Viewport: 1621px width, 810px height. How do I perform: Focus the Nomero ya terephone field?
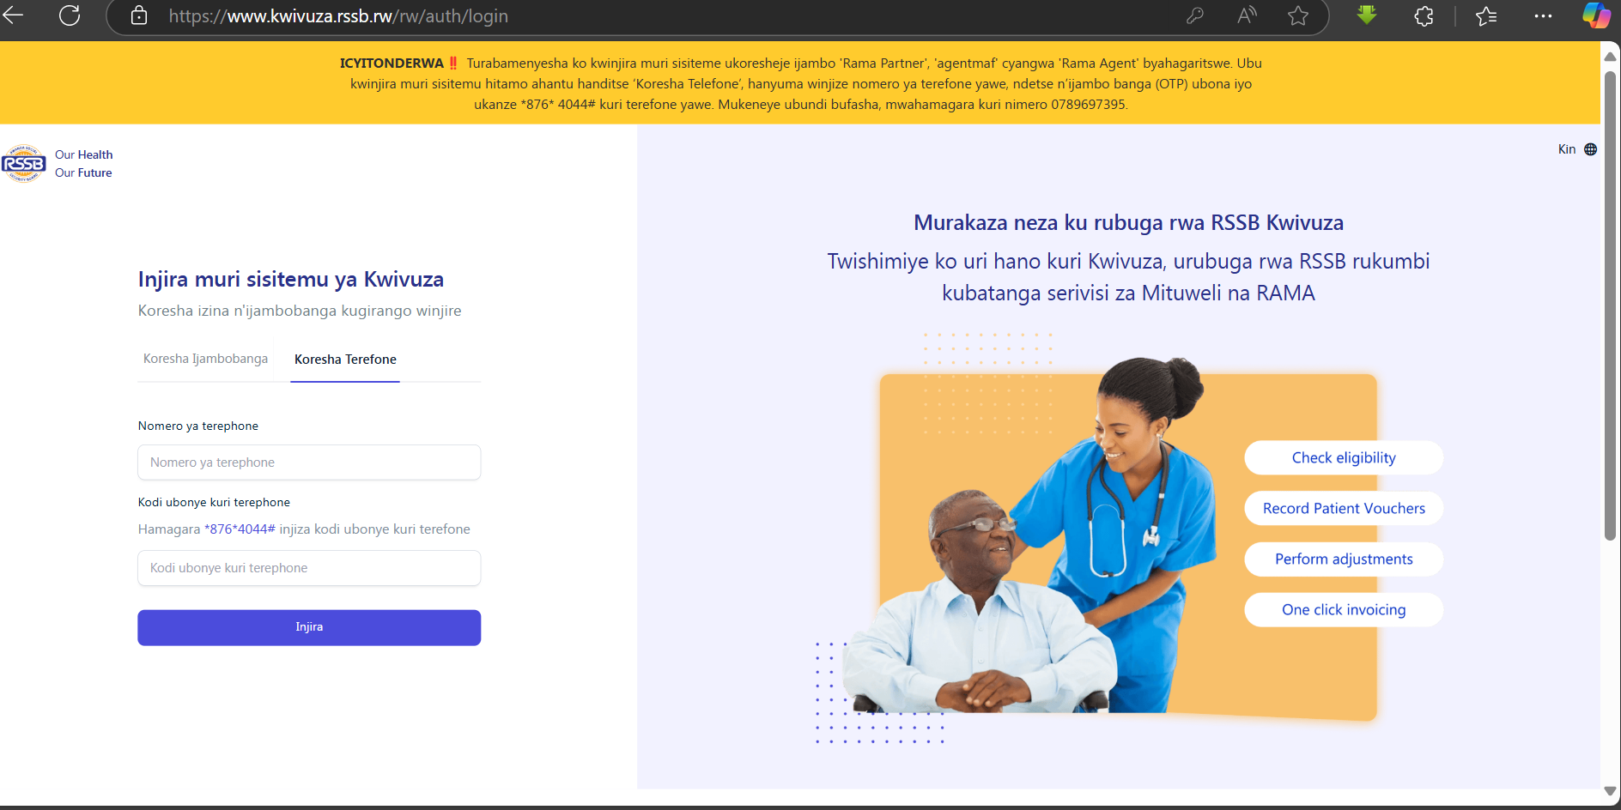[309, 462]
